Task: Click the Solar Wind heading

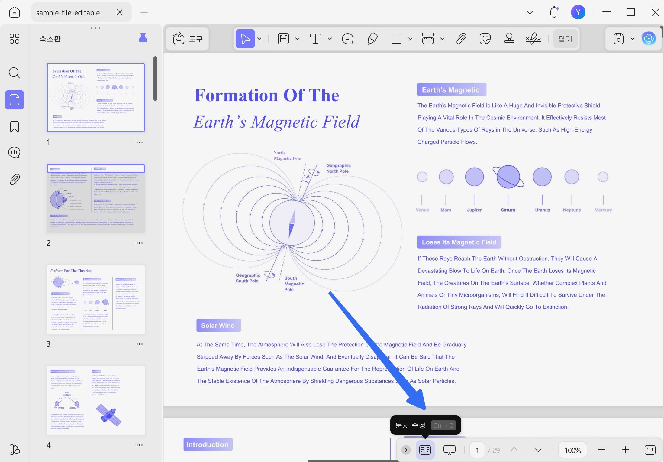Action: (x=218, y=325)
